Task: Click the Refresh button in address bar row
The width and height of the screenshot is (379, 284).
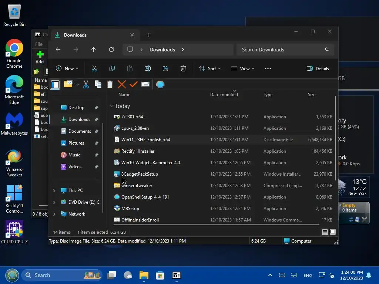Action: coord(111,50)
